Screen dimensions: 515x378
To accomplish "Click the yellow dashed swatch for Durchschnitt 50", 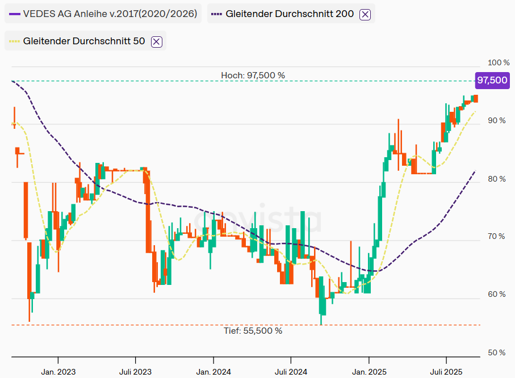I will pos(15,41).
